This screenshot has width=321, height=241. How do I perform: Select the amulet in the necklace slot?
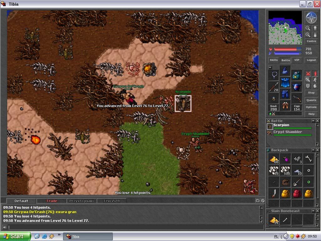tap(274, 75)
